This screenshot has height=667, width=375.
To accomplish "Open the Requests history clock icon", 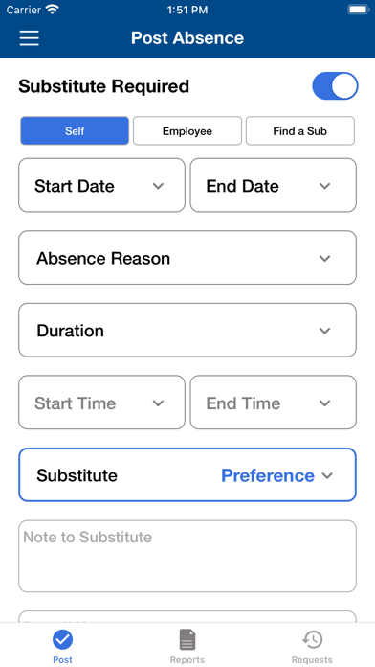I will (312, 639).
